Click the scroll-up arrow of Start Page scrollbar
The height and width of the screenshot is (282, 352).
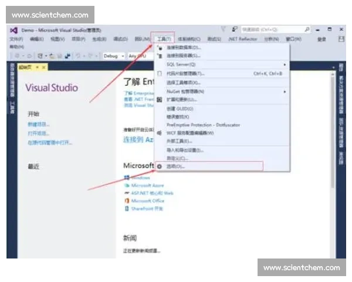pos(333,74)
